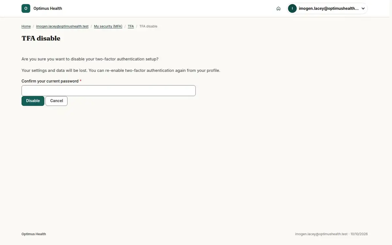Click the "Your settings and data will be lost" notice
The width and height of the screenshot is (392, 245).
pyautogui.click(x=121, y=70)
